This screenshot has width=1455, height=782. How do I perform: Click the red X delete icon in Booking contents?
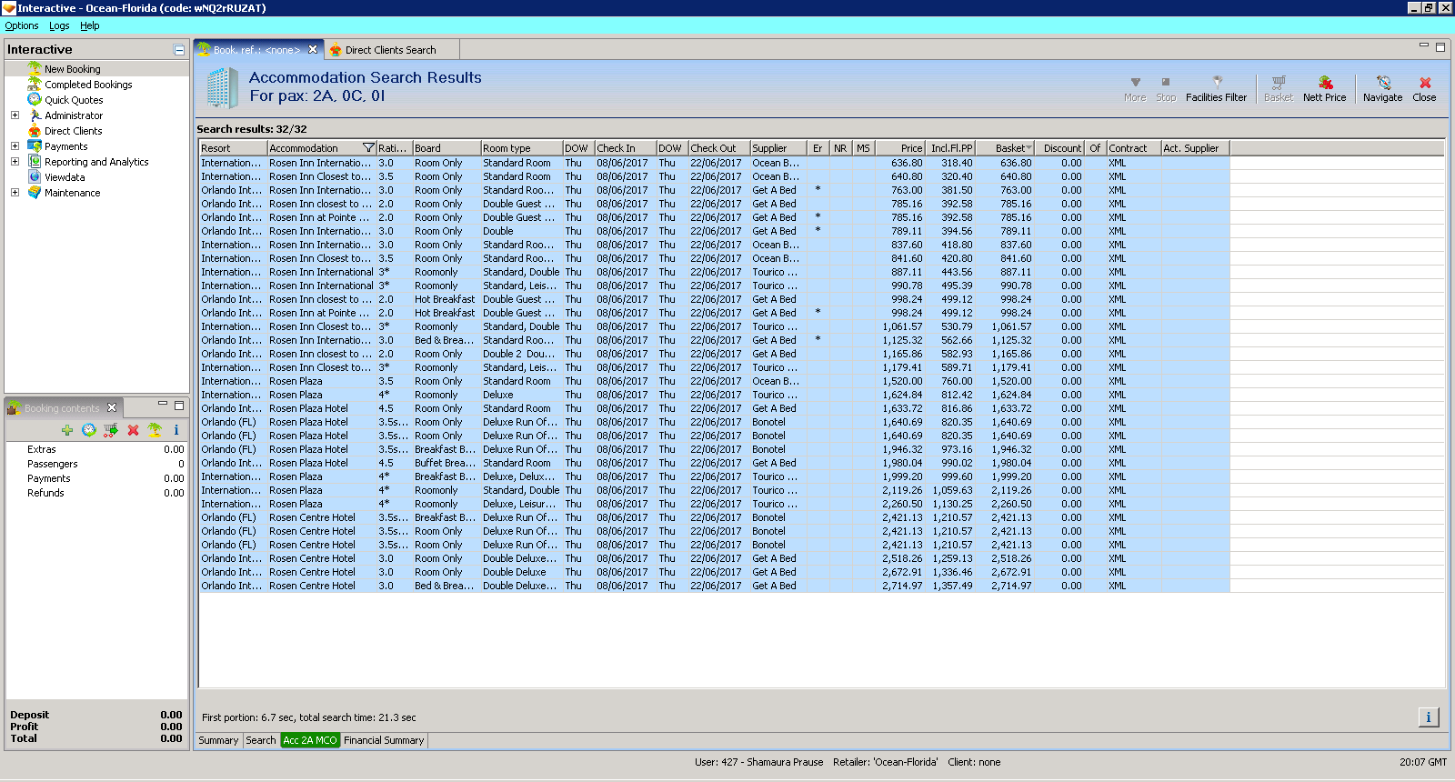(133, 430)
